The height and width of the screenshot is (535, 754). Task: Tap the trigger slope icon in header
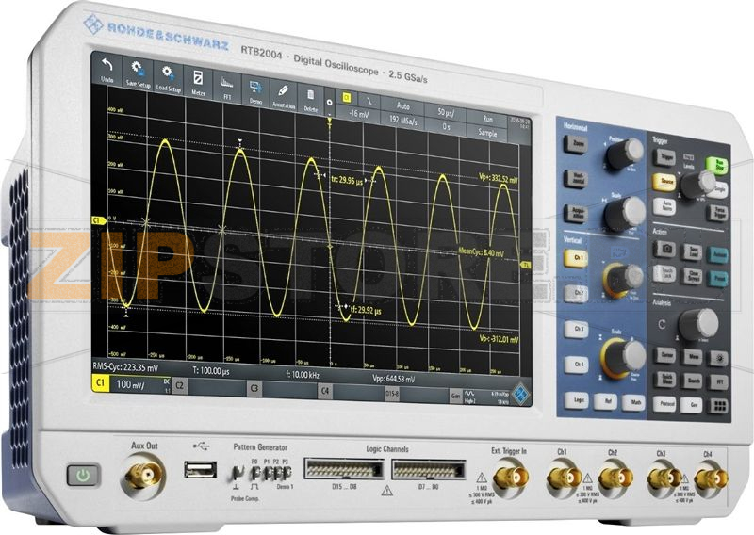[369, 101]
